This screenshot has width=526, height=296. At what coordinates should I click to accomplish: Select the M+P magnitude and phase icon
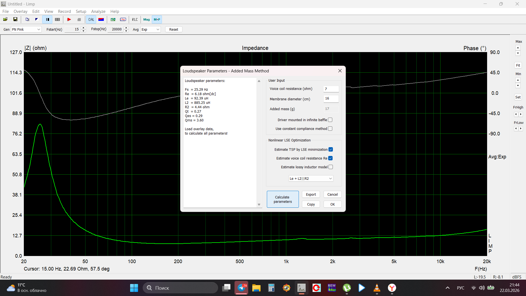pyautogui.click(x=157, y=19)
